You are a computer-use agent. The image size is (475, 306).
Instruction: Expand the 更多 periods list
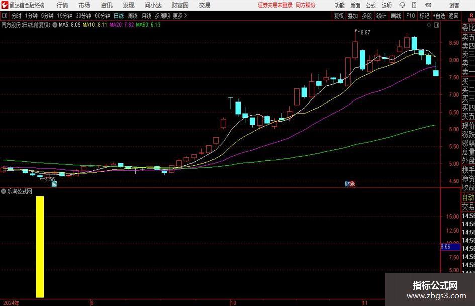180,16
